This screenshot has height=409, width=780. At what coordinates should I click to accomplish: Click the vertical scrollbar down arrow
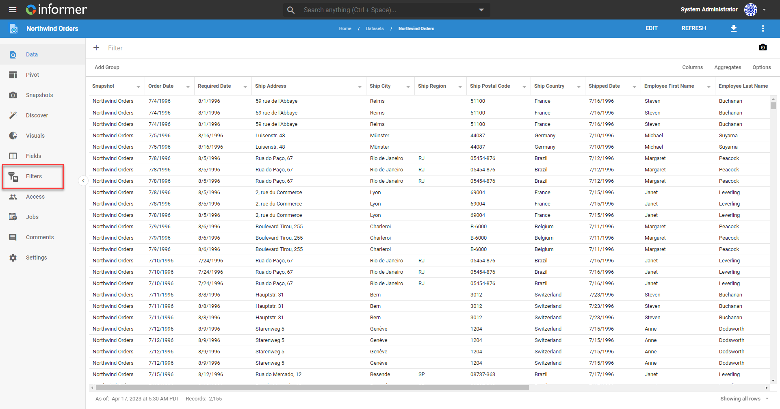tap(773, 381)
